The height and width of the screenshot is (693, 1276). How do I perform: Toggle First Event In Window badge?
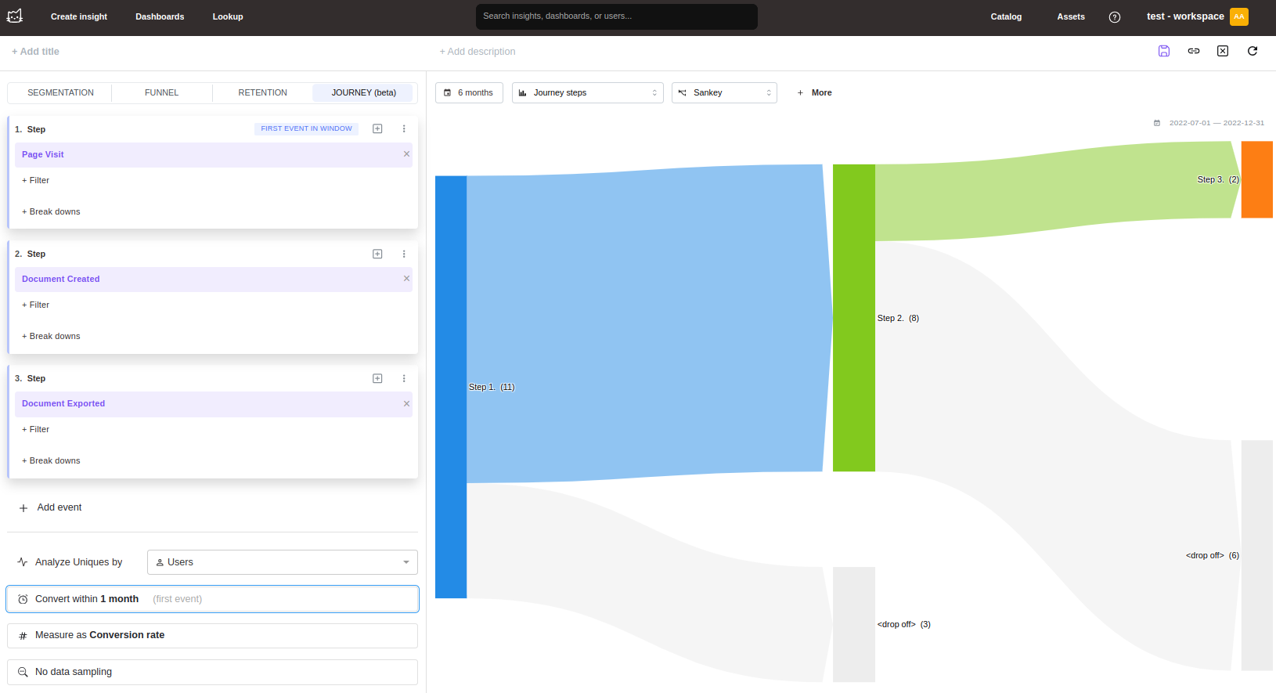point(306,129)
